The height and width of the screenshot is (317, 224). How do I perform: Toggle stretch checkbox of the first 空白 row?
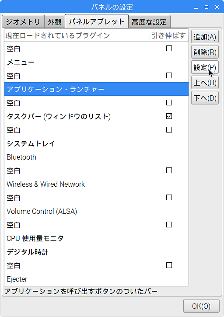[169, 49]
